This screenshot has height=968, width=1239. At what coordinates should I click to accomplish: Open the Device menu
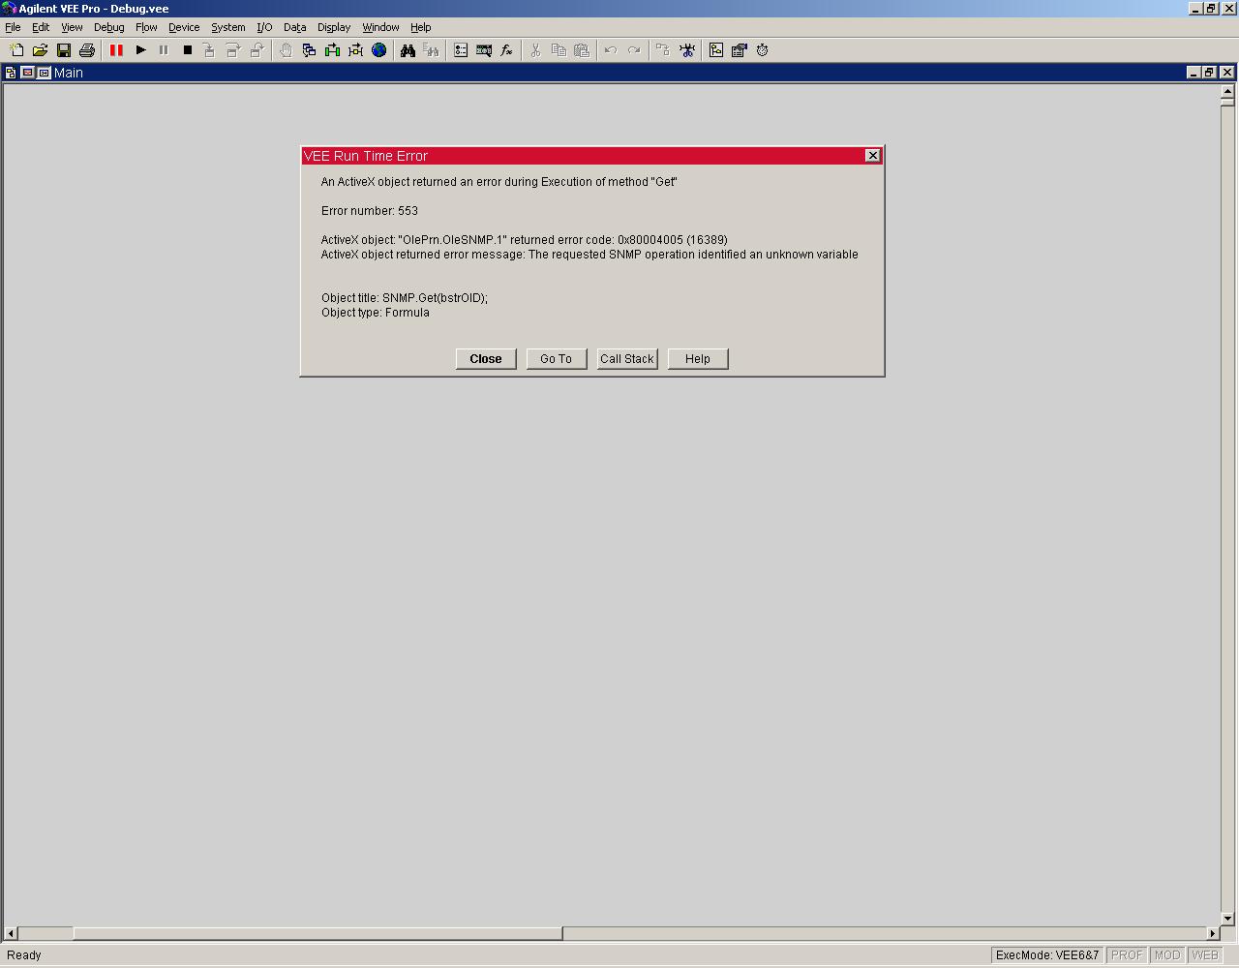184,27
